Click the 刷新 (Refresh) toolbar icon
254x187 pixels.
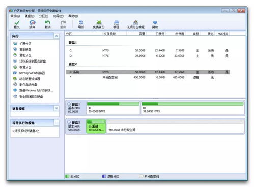point(81,23)
